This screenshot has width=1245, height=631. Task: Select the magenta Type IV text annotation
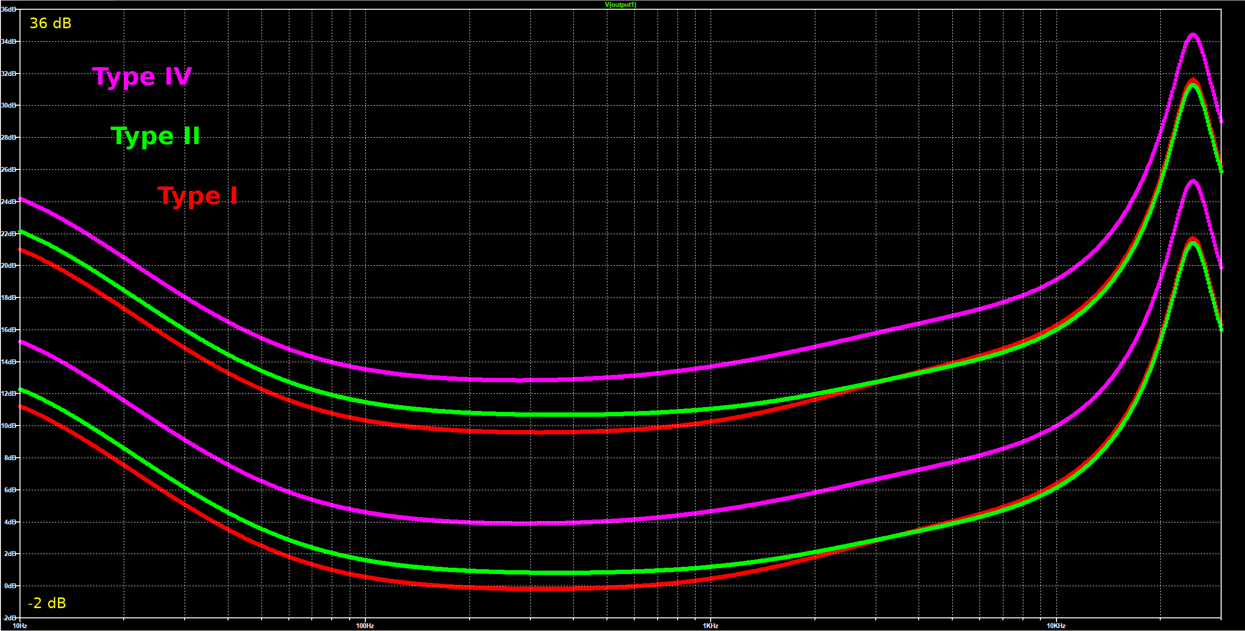point(142,77)
